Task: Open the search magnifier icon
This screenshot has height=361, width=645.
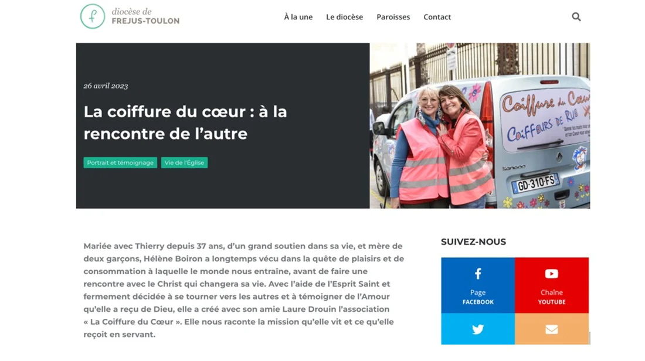Action: coord(576,17)
